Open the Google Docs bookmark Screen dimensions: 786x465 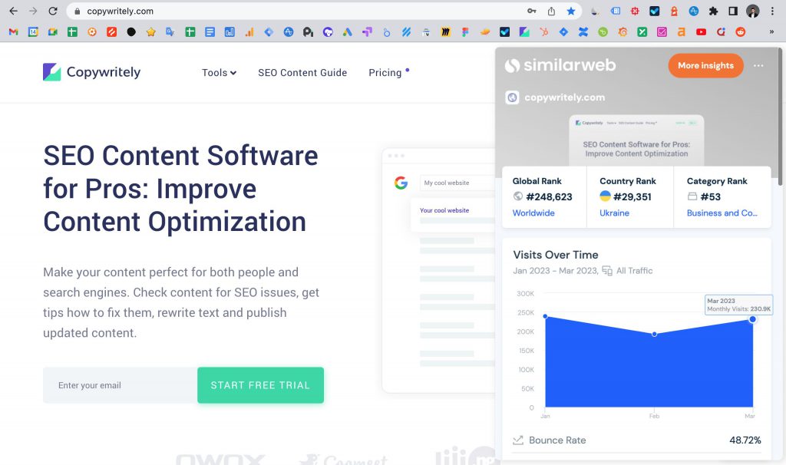tap(210, 32)
